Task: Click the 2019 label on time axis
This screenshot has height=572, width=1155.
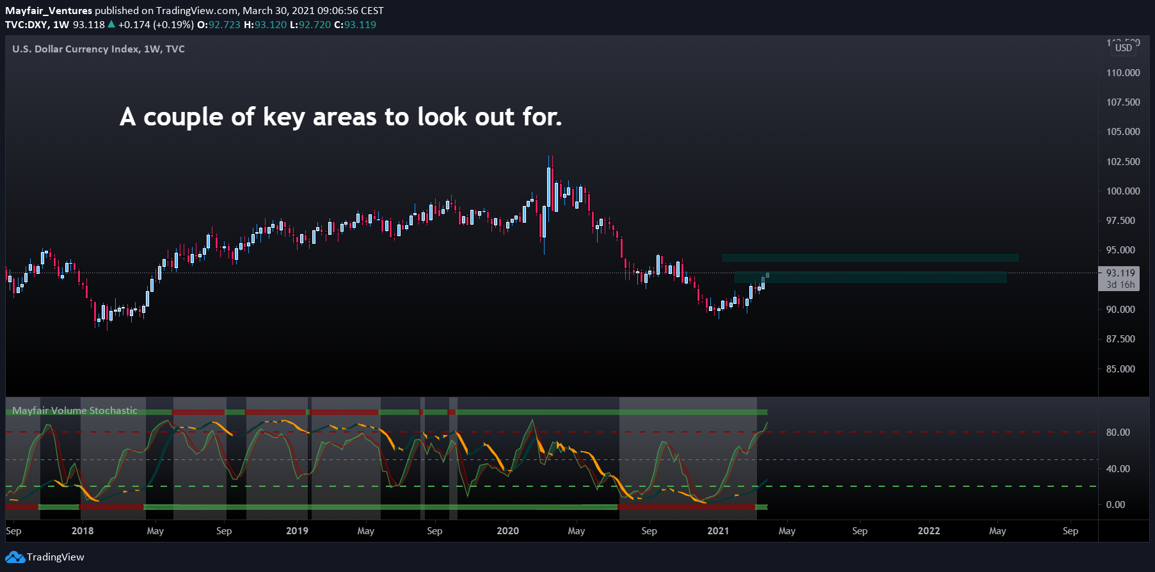Action: pyautogui.click(x=297, y=531)
